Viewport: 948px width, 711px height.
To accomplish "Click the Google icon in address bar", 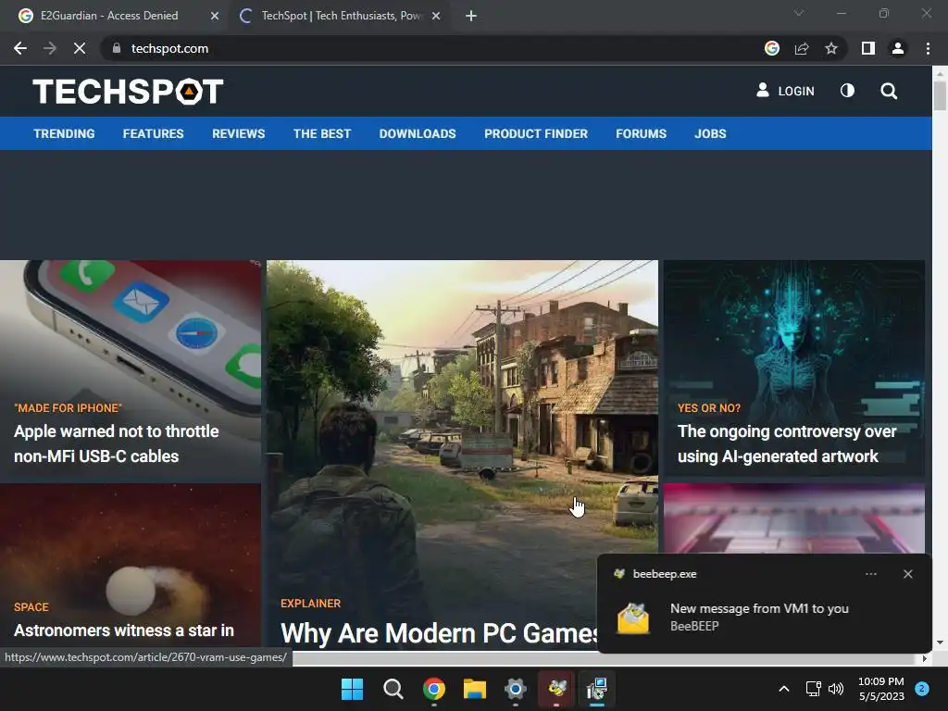I will [x=771, y=48].
